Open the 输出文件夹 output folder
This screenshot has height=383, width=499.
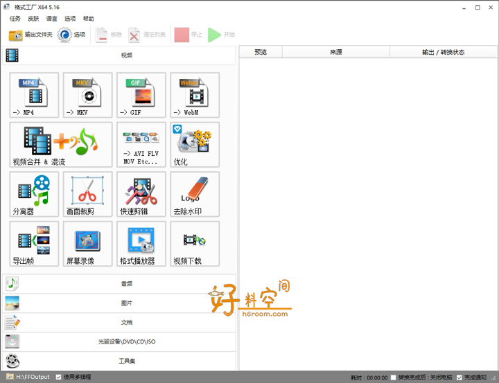(30, 35)
